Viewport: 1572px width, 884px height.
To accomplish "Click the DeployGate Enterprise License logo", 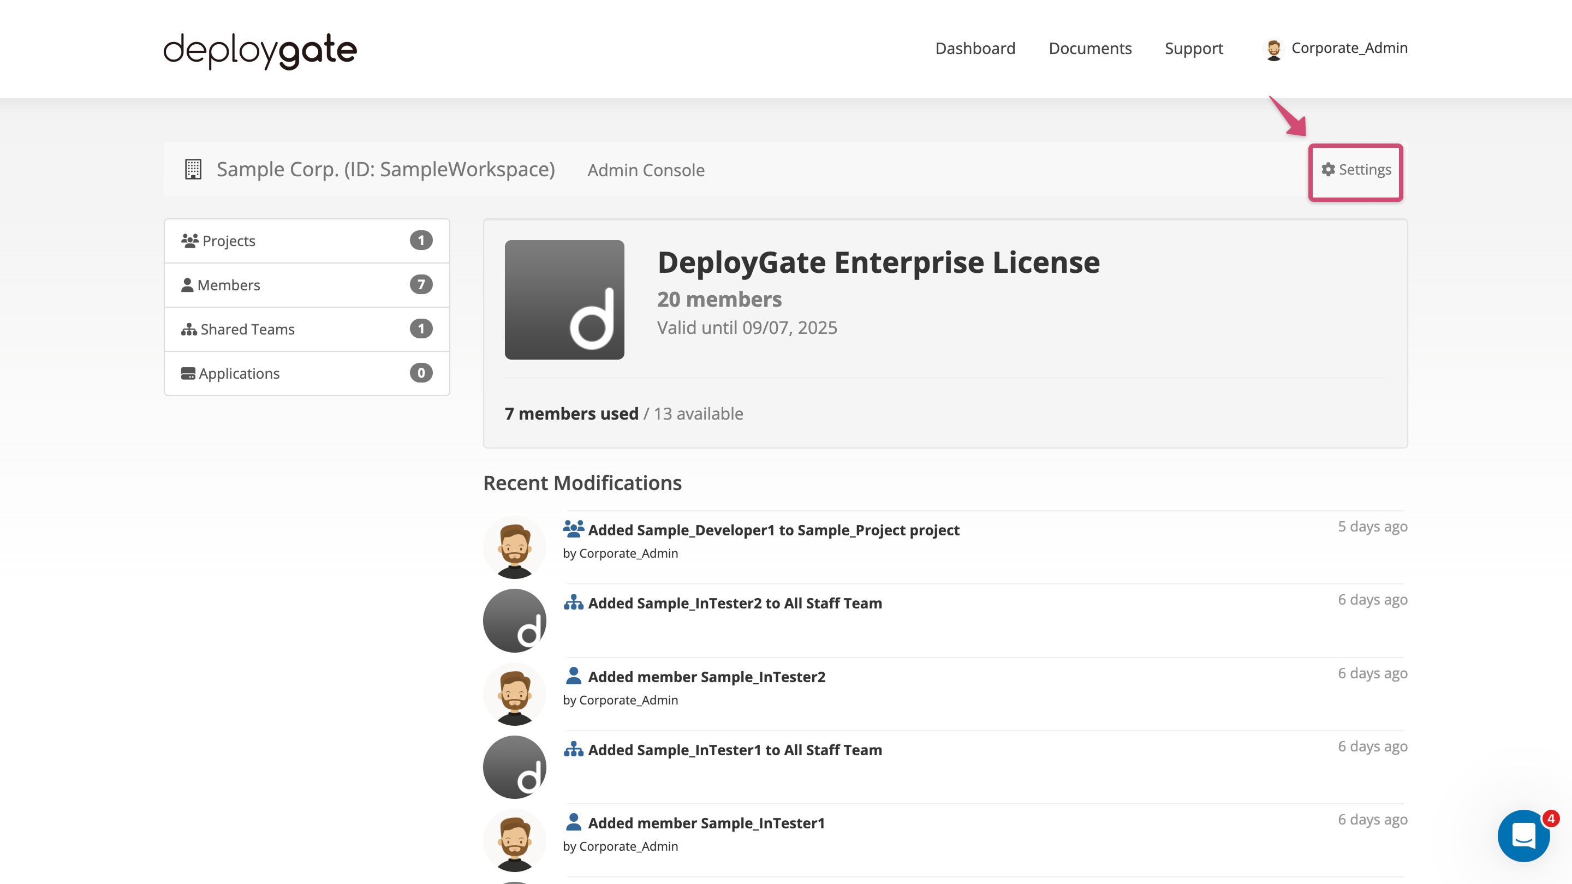I will (x=564, y=300).
